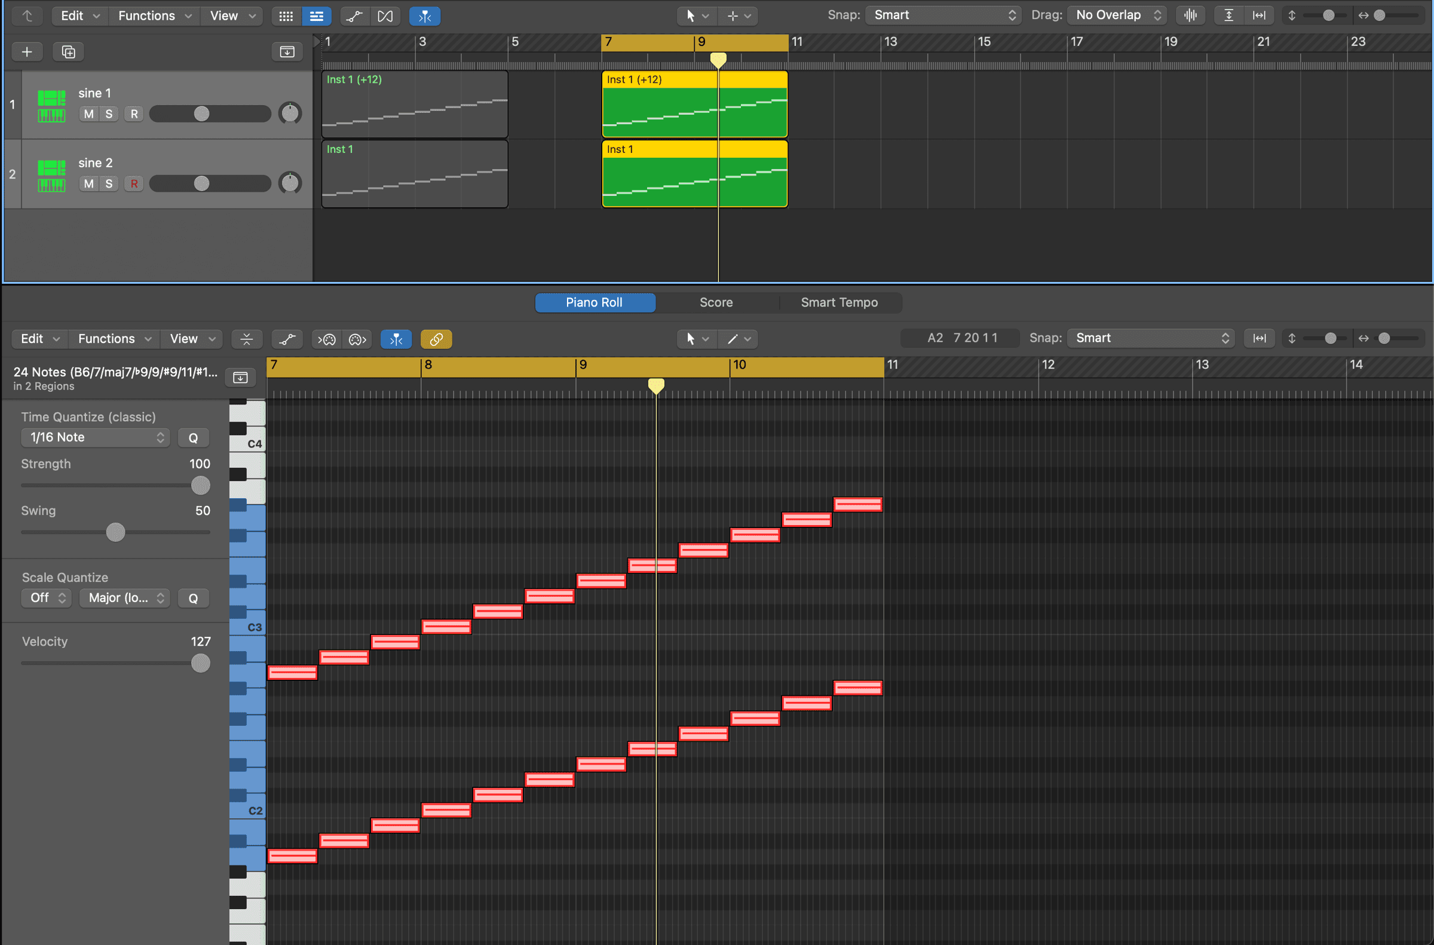This screenshot has width=1434, height=945.
Task: Show automation icon in Tracks toolbar
Action: (354, 16)
